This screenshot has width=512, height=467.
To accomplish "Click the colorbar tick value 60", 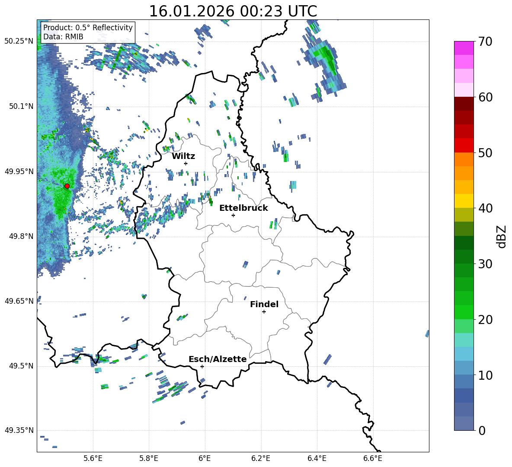I will pyautogui.click(x=485, y=97).
